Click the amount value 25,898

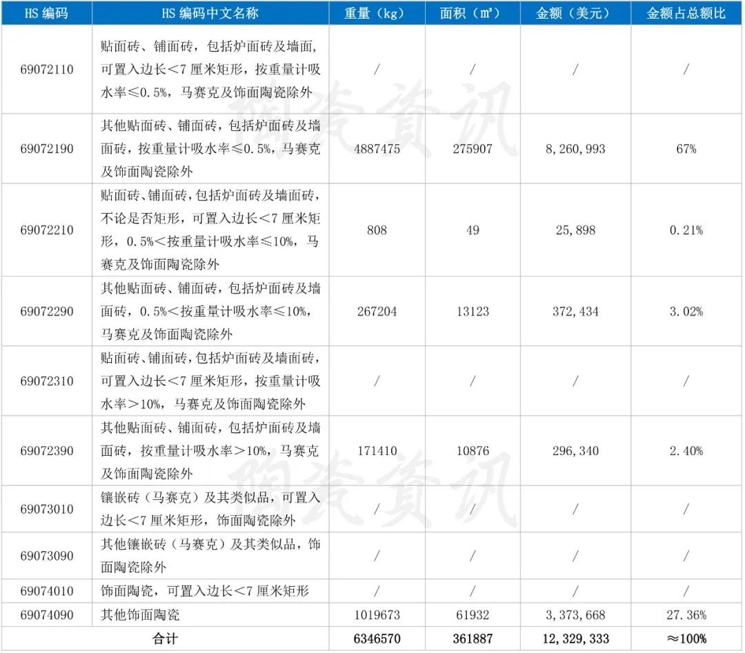575,230
